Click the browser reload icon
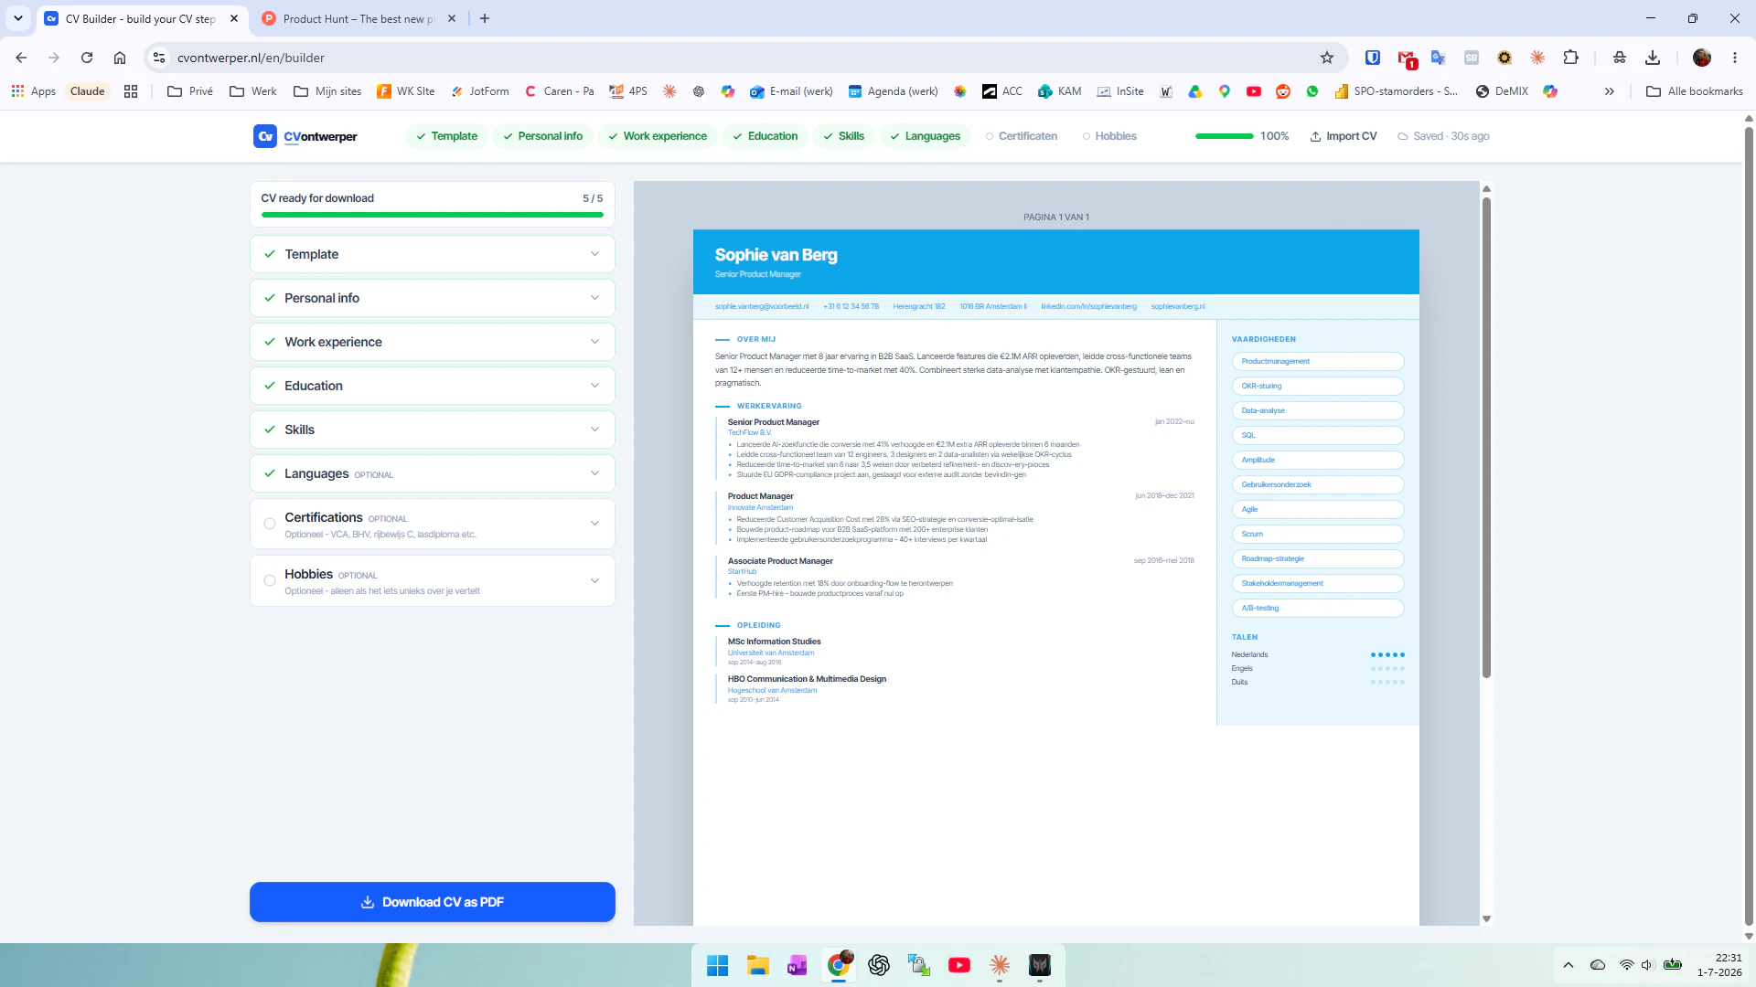This screenshot has width=1756, height=987. (87, 58)
